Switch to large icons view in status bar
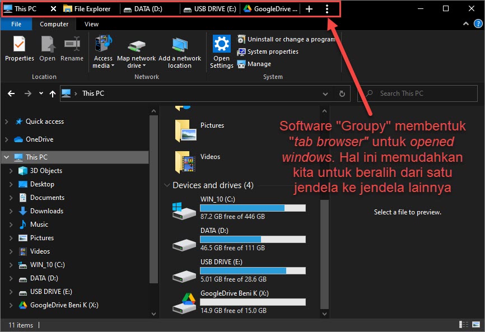This screenshot has height=332, width=485. coord(477,324)
